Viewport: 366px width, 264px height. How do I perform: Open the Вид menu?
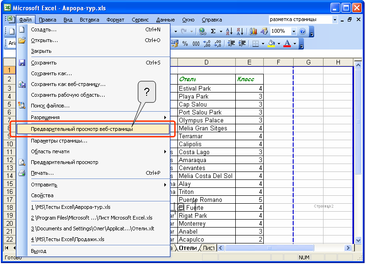click(x=68, y=20)
